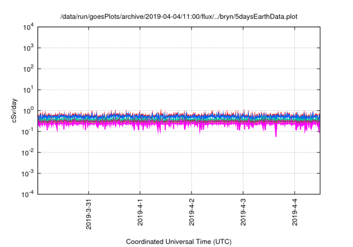Image resolution: width=353 pixels, height=247 pixels.
Task: Click the y-axis label 10^4
Action: coord(28,27)
